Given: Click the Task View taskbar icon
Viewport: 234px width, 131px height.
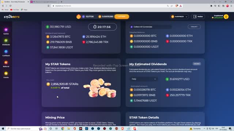Looking at the screenshot, I should 57,128.
